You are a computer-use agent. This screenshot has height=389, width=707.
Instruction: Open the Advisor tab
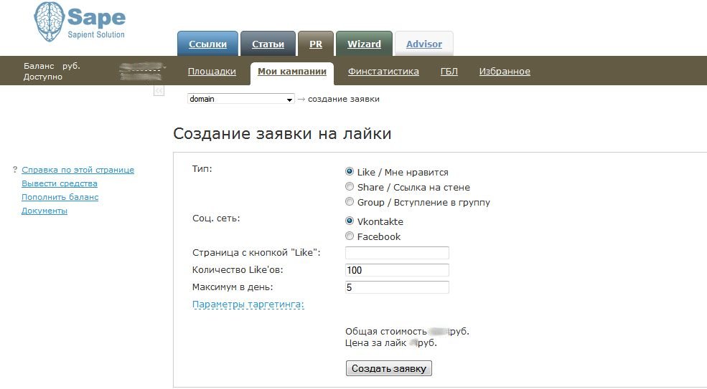pyautogui.click(x=423, y=44)
